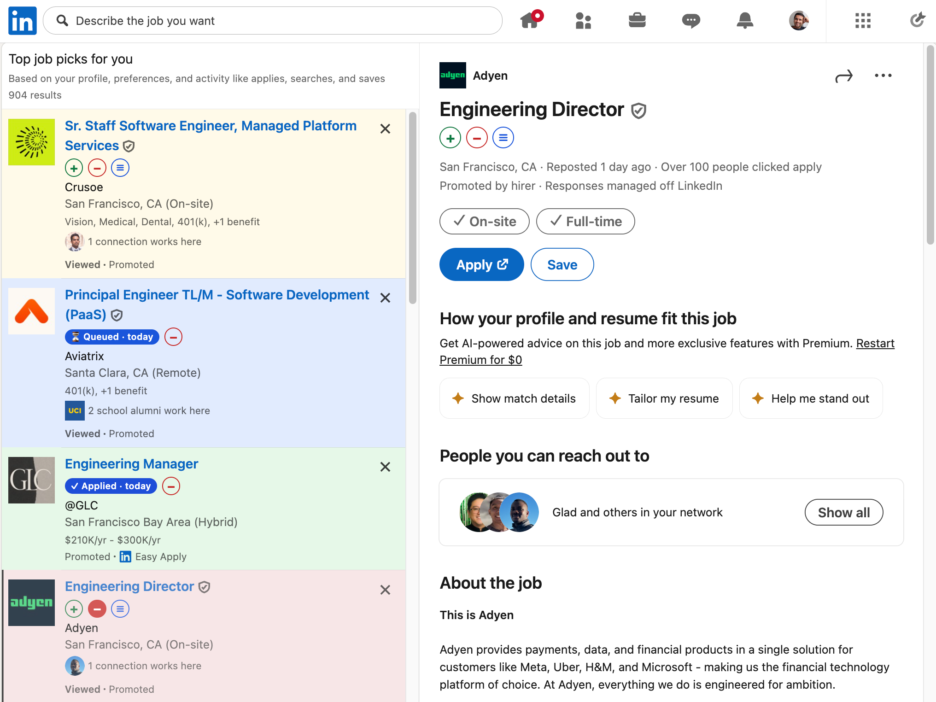Image resolution: width=936 pixels, height=702 pixels.
Task: Click into the job search field
Action: click(x=273, y=21)
